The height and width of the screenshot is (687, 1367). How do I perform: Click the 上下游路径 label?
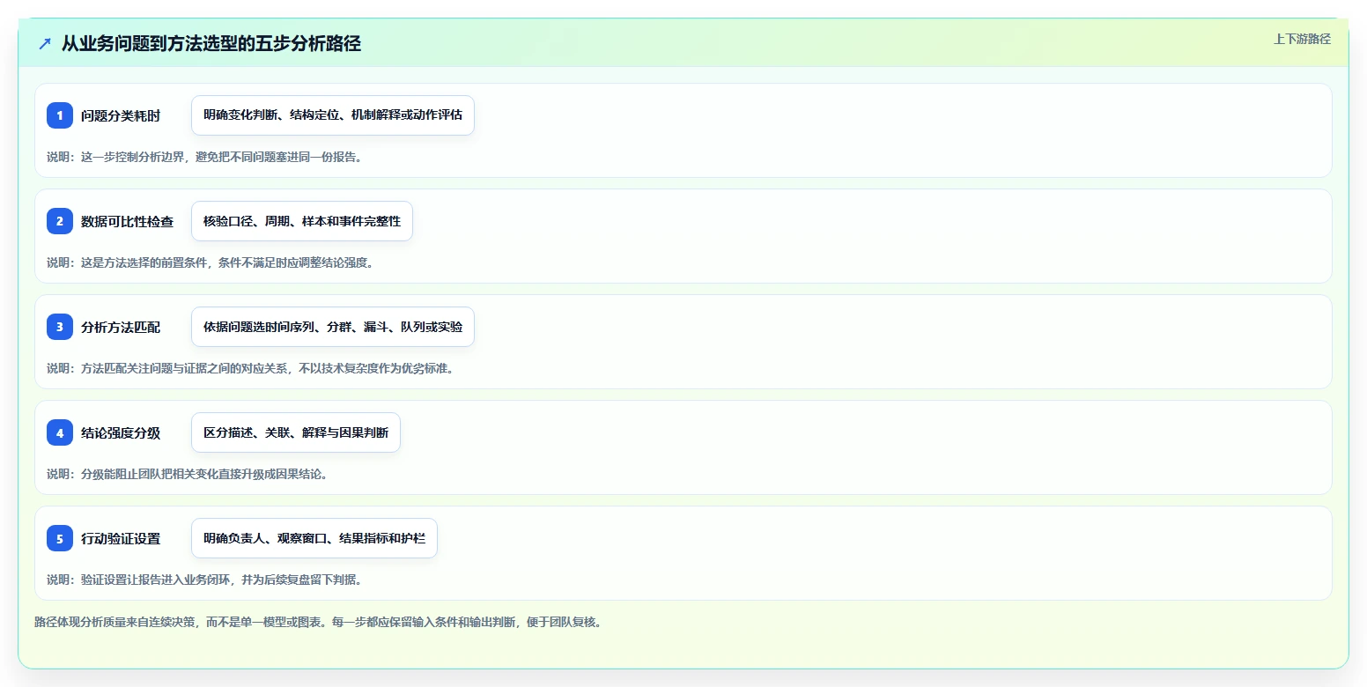coord(1302,39)
